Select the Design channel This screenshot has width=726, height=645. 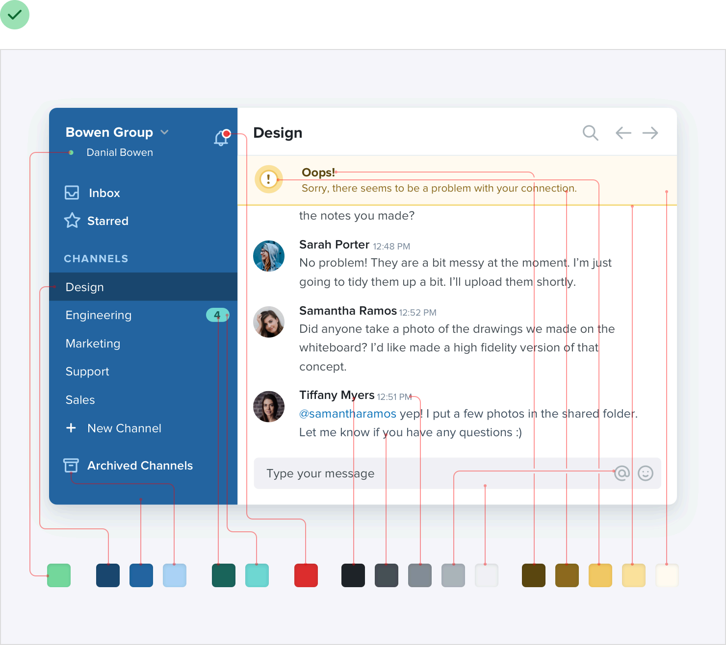coord(143,287)
